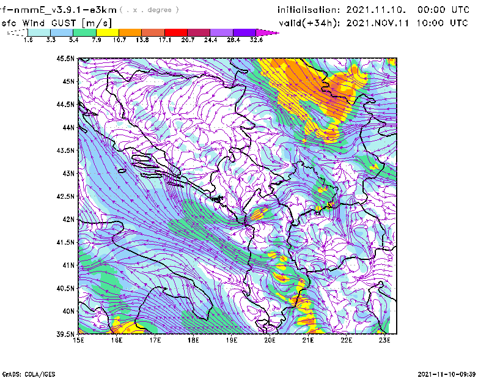Click the 39.5N latitude label
Image resolution: width=489 pixels, height=378 pixels.
pyautogui.click(x=66, y=334)
